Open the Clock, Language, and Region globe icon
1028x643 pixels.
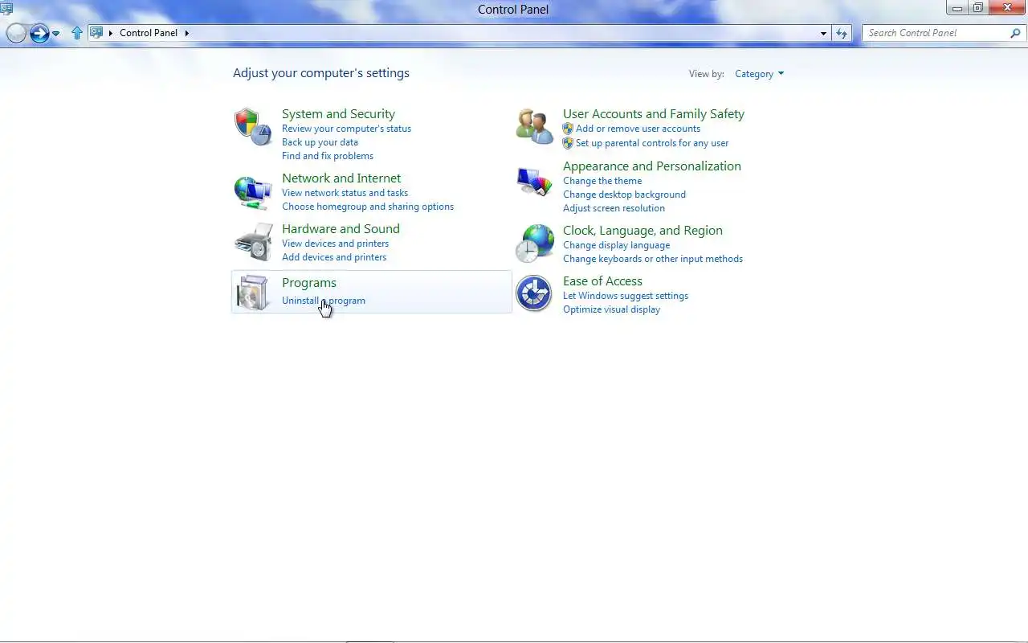point(534,244)
